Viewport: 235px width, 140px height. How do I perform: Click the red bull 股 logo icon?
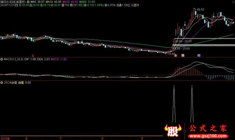pyautogui.click(x=173, y=131)
